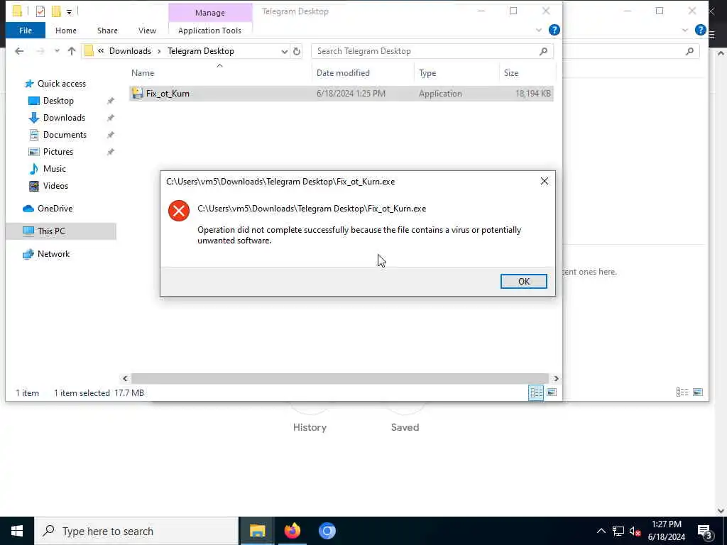The width and height of the screenshot is (727, 545).
Task: Click Telegram Desktop in the address breadcrumb
Action: click(201, 51)
